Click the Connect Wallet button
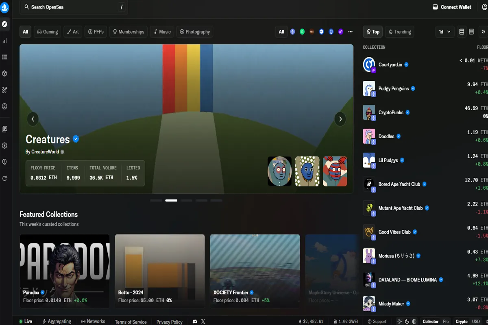Image resolution: width=488 pixels, height=325 pixels. (452, 7)
